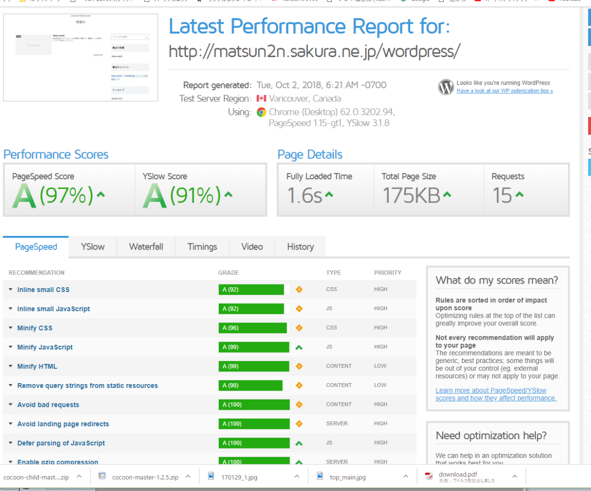This screenshot has height=491, width=591.
Task: Click the green up arrow for Minify JavaScript
Action: [x=299, y=347]
